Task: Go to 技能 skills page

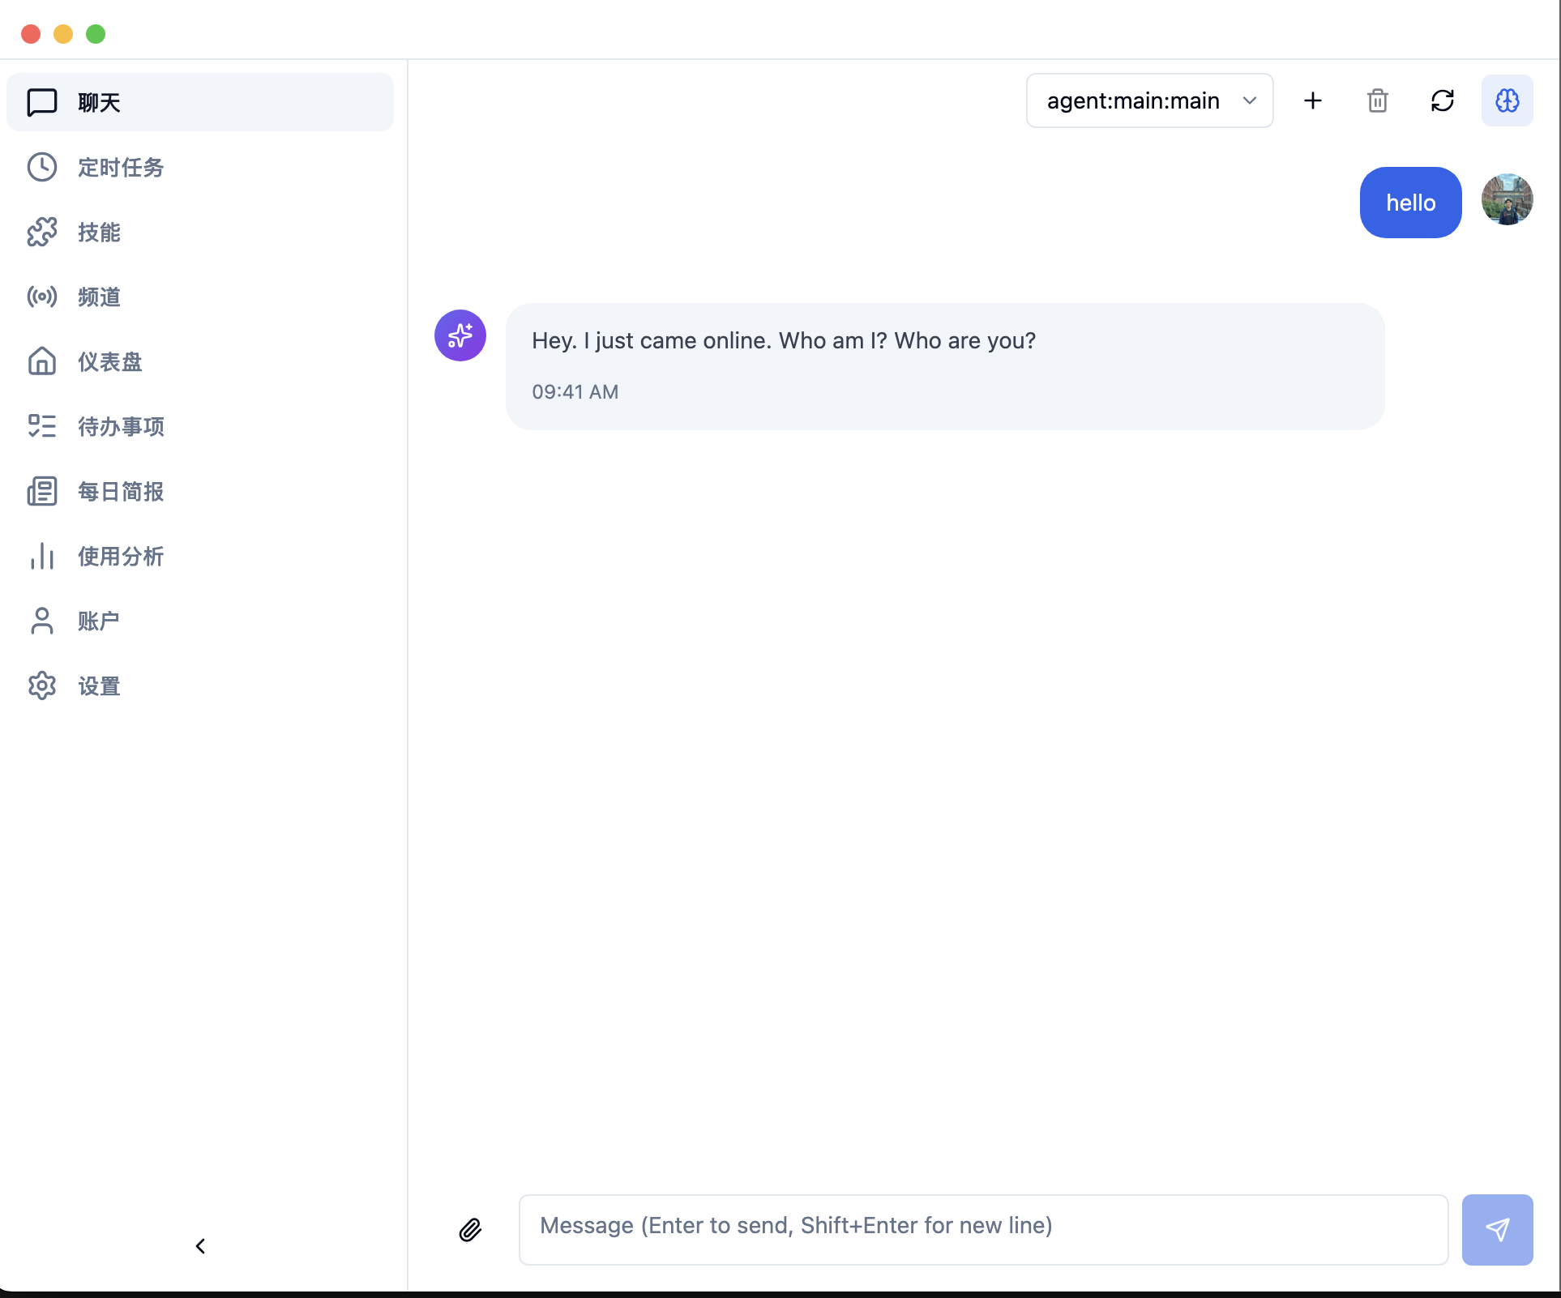Action: point(99,233)
